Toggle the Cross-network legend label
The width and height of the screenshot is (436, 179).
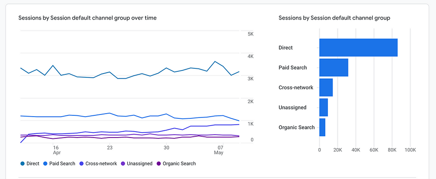pos(101,164)
